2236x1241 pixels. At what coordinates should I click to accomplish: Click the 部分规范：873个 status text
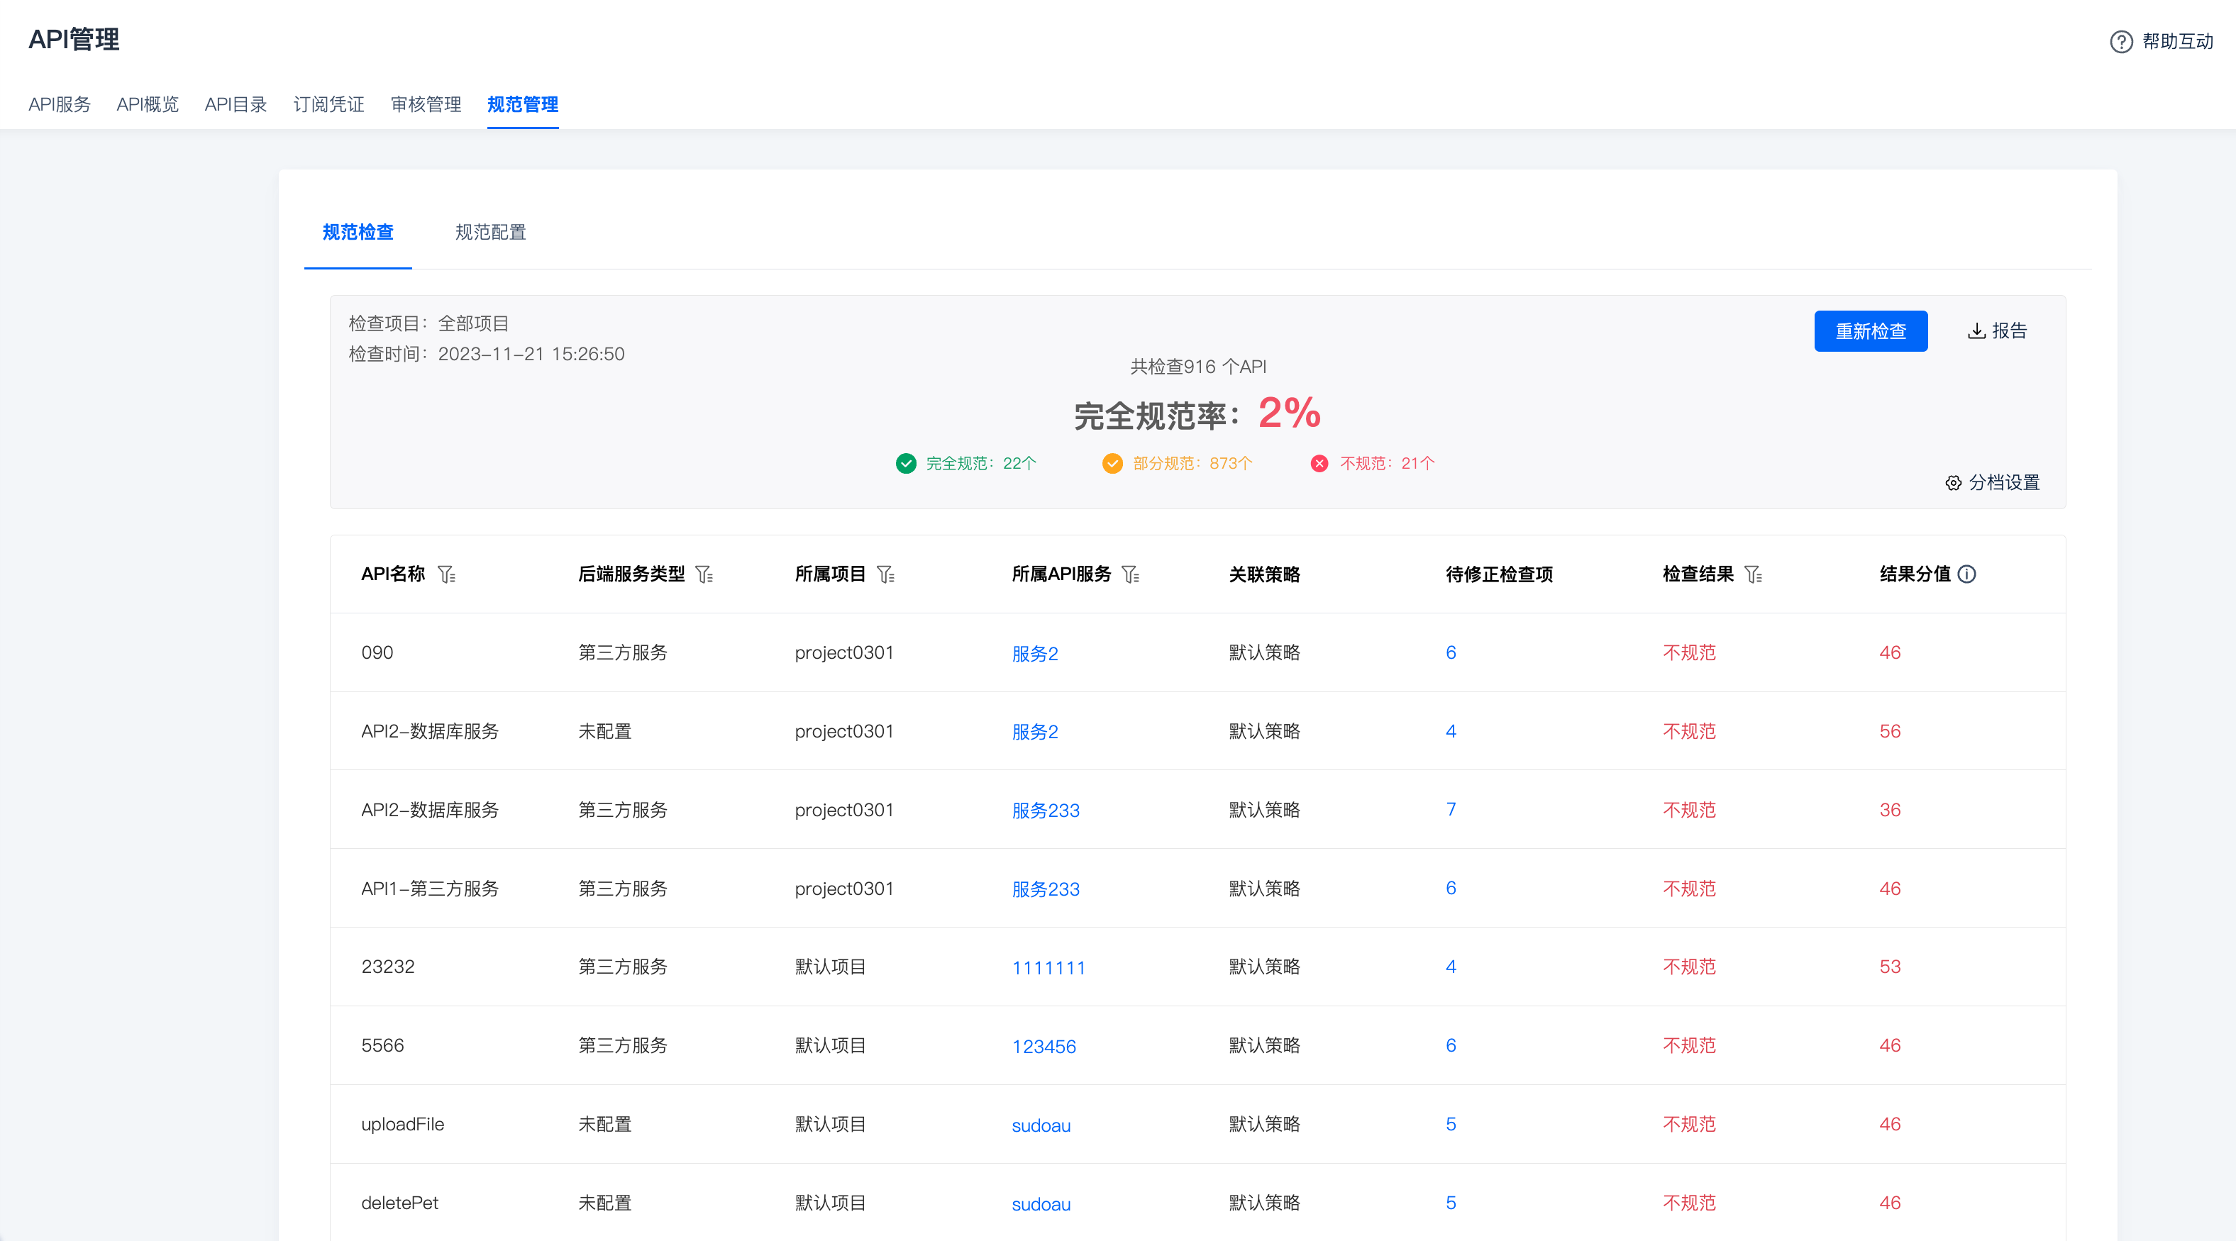click(1192, 463)
